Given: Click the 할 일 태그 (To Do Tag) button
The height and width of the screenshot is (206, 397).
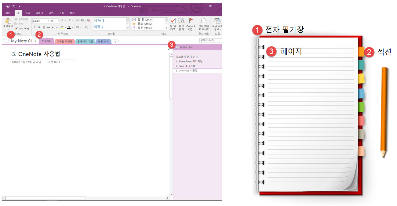Looking at the screenshot, I should [173, 24].
